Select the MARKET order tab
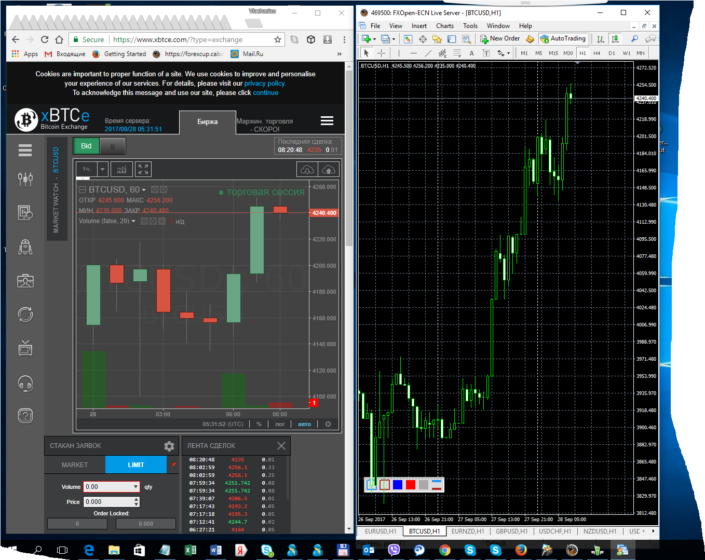Screen dimensions: 705x560 [x=75, y=465]
